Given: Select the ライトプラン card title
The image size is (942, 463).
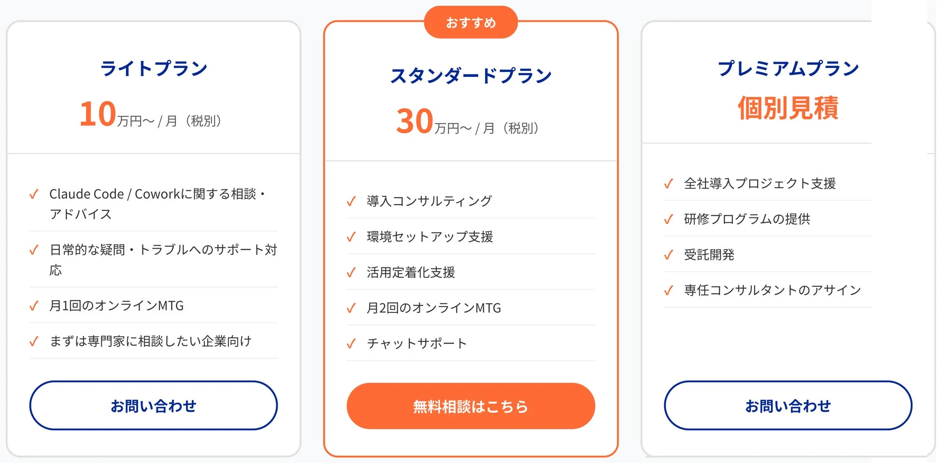Looking at the screenshot, I should click(x=153, y=68).
